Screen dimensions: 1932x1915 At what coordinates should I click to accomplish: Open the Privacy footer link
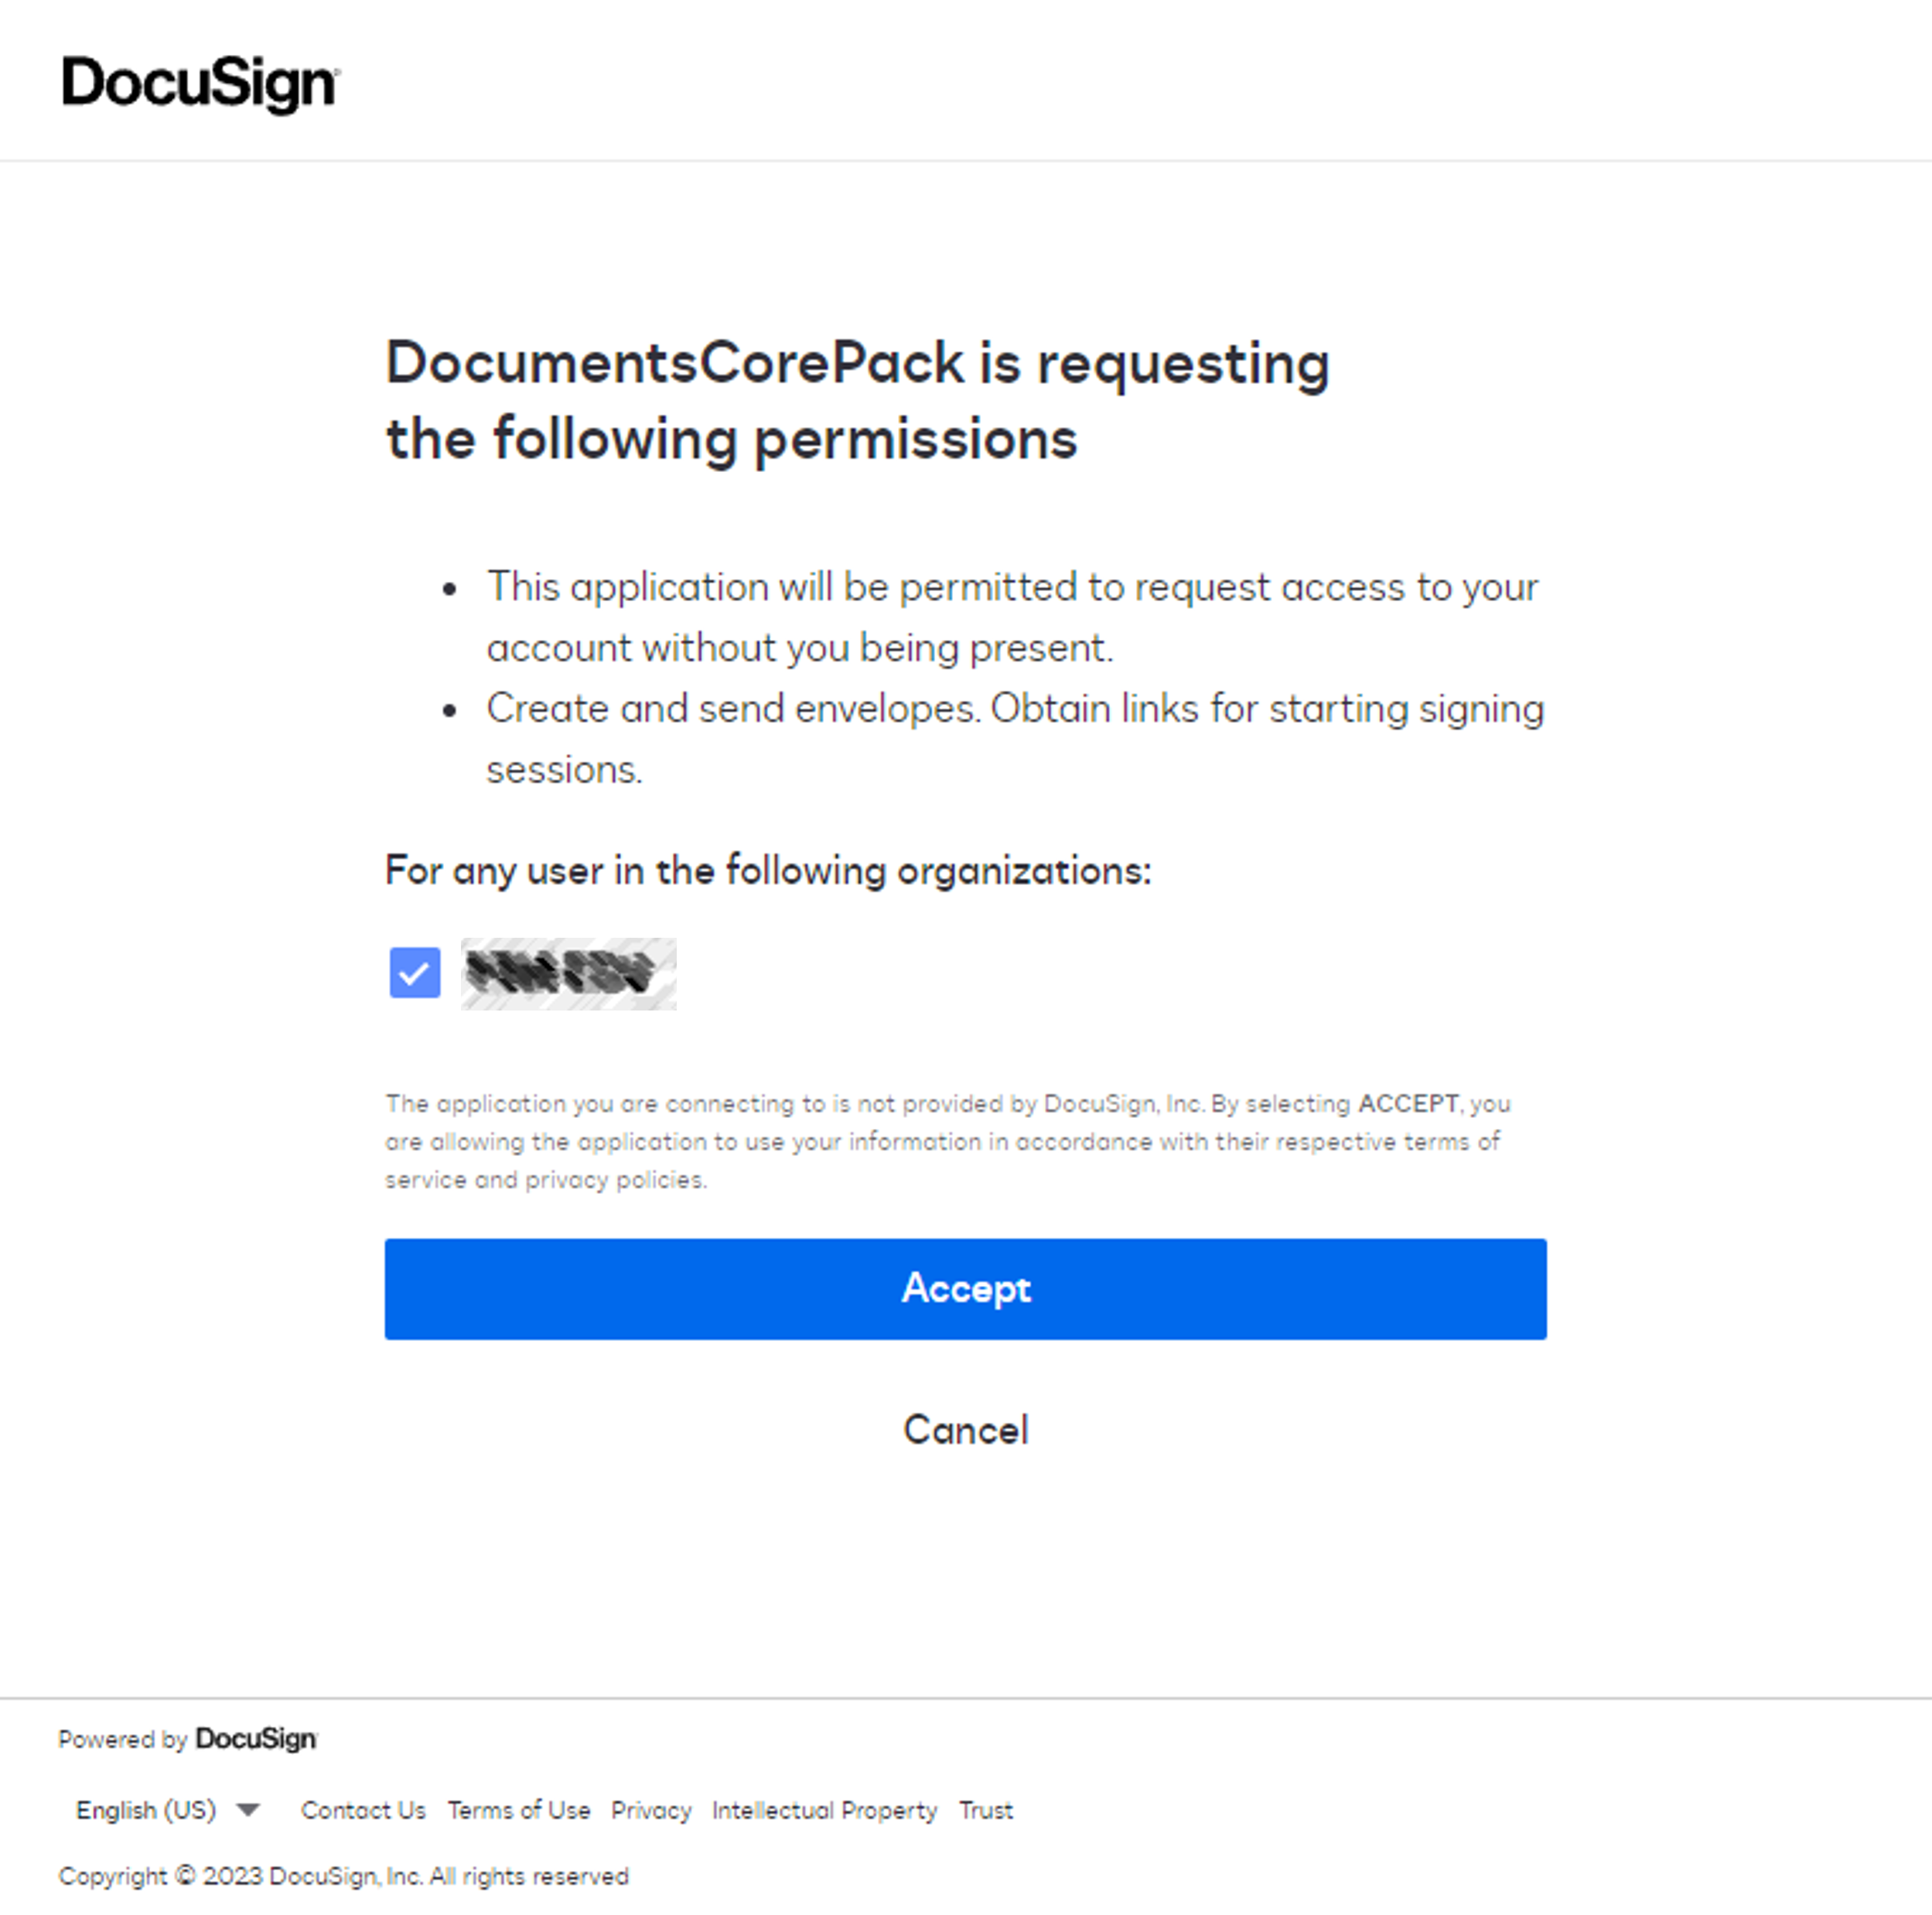[x=651, y=1810]
